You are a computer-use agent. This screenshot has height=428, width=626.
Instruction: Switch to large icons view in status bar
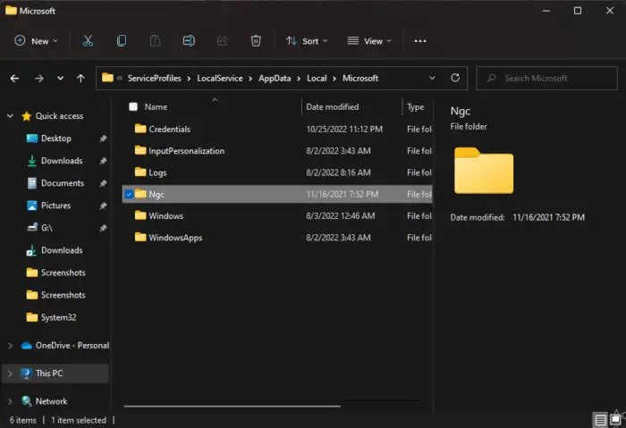click(615, 420)
